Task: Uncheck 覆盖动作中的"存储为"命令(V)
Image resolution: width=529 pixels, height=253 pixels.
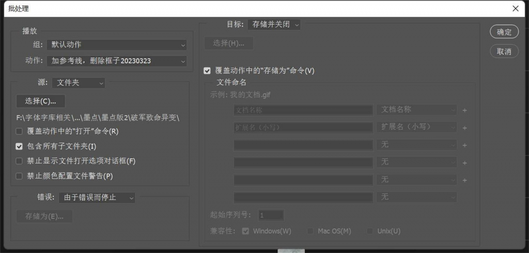Action: coord(207,71)
